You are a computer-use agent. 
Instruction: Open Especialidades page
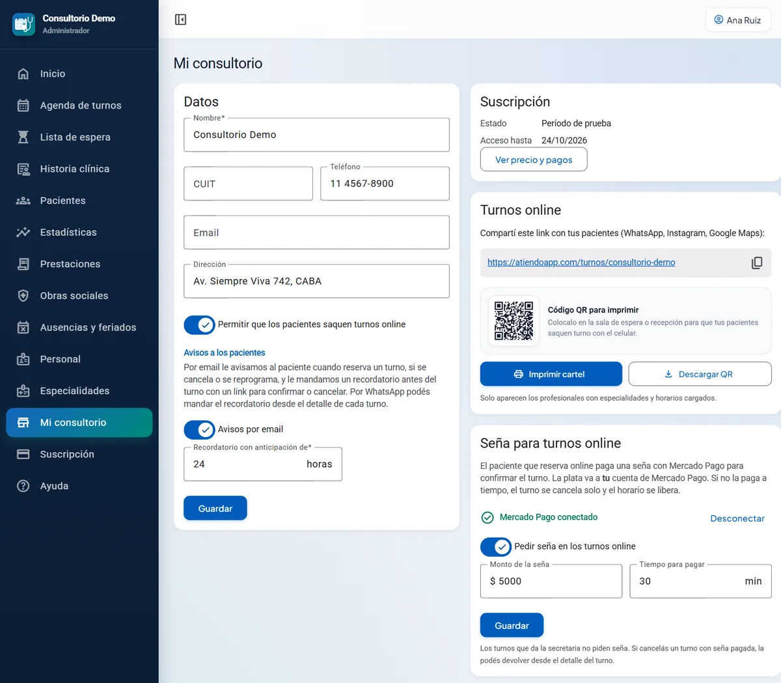(x=79, y=391)
